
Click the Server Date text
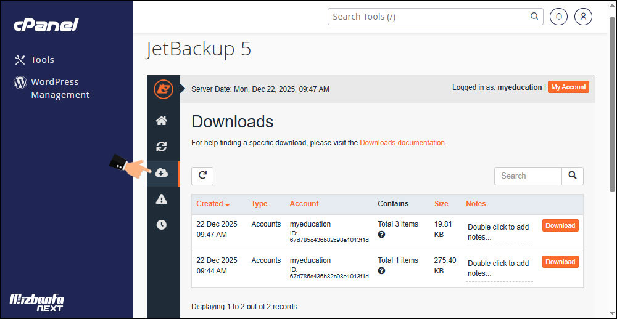260,89
